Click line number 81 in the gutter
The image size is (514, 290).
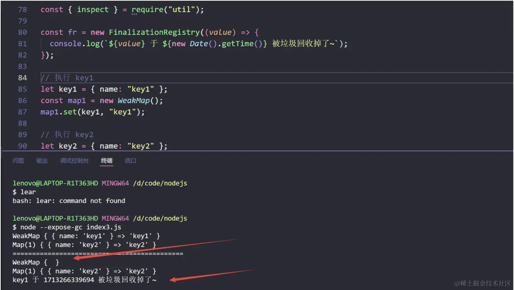coord(23,43)
